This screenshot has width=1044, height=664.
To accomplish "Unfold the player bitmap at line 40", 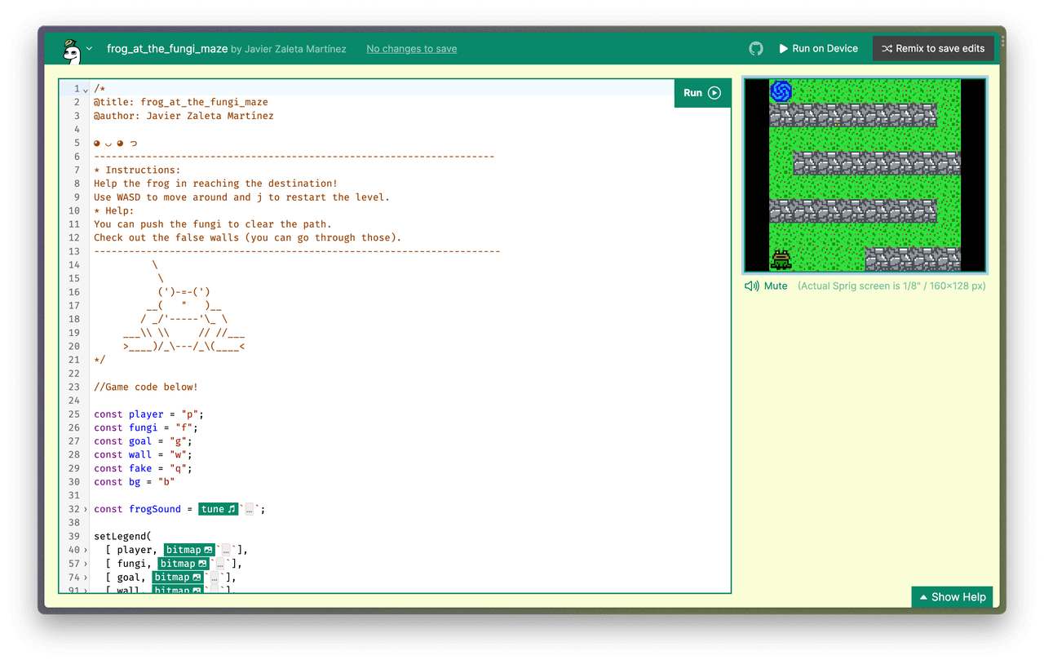I will coord(86,550).
